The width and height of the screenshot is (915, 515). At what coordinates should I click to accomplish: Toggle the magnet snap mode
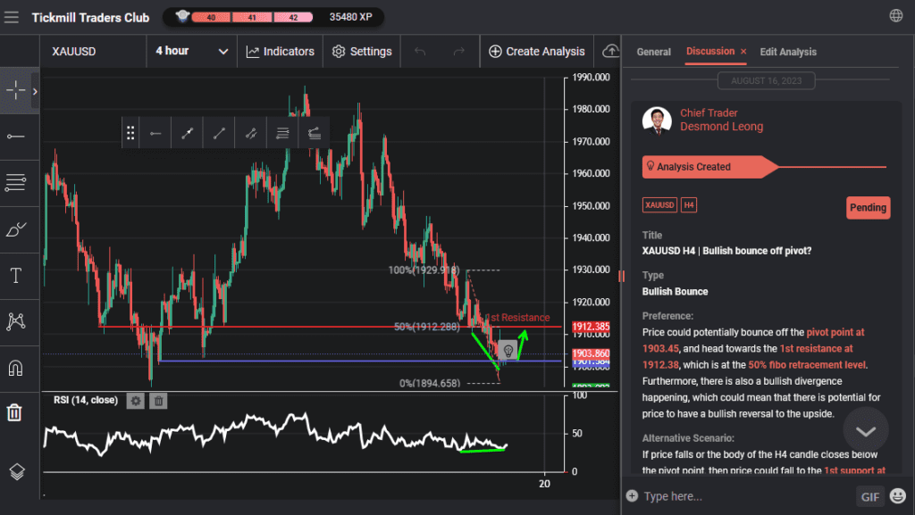[x=15, y=368]
